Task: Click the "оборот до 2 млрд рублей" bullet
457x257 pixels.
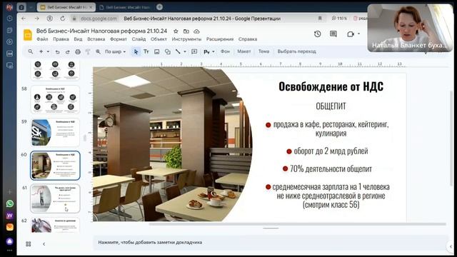Action: pos(331,151)
